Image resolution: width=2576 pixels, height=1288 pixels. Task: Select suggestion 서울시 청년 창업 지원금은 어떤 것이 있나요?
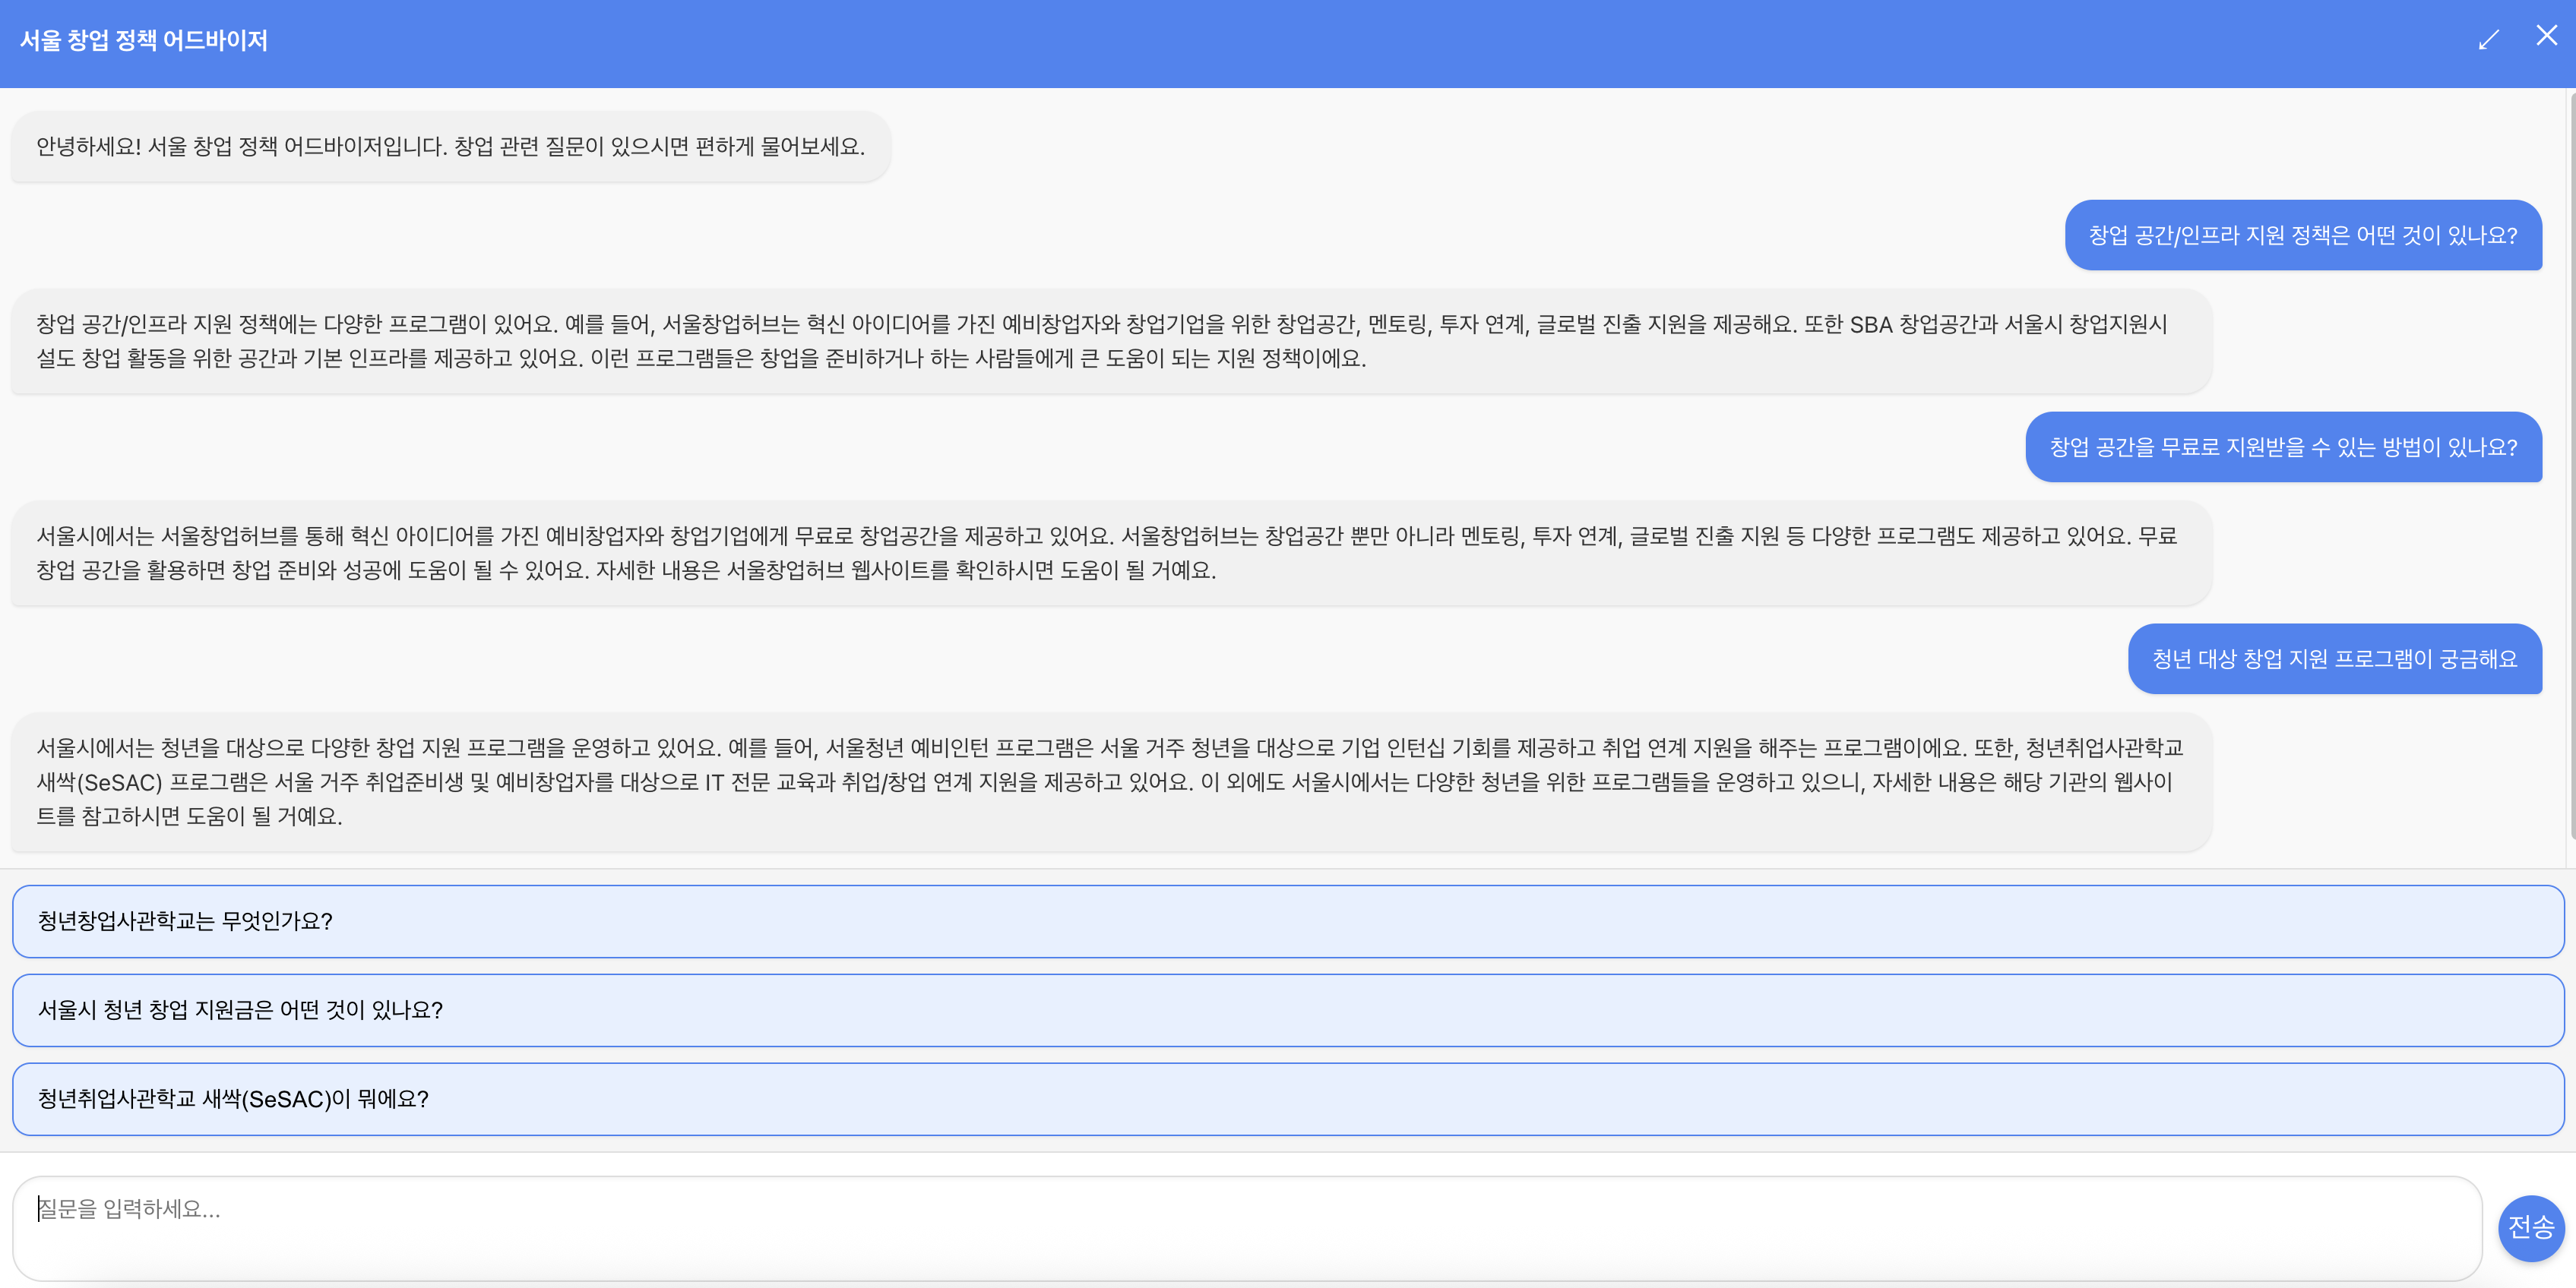pos(1288,1009)
